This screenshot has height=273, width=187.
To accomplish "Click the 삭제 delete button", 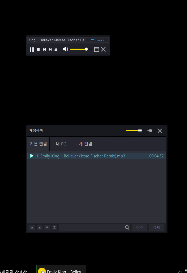I will coord(156,227).
